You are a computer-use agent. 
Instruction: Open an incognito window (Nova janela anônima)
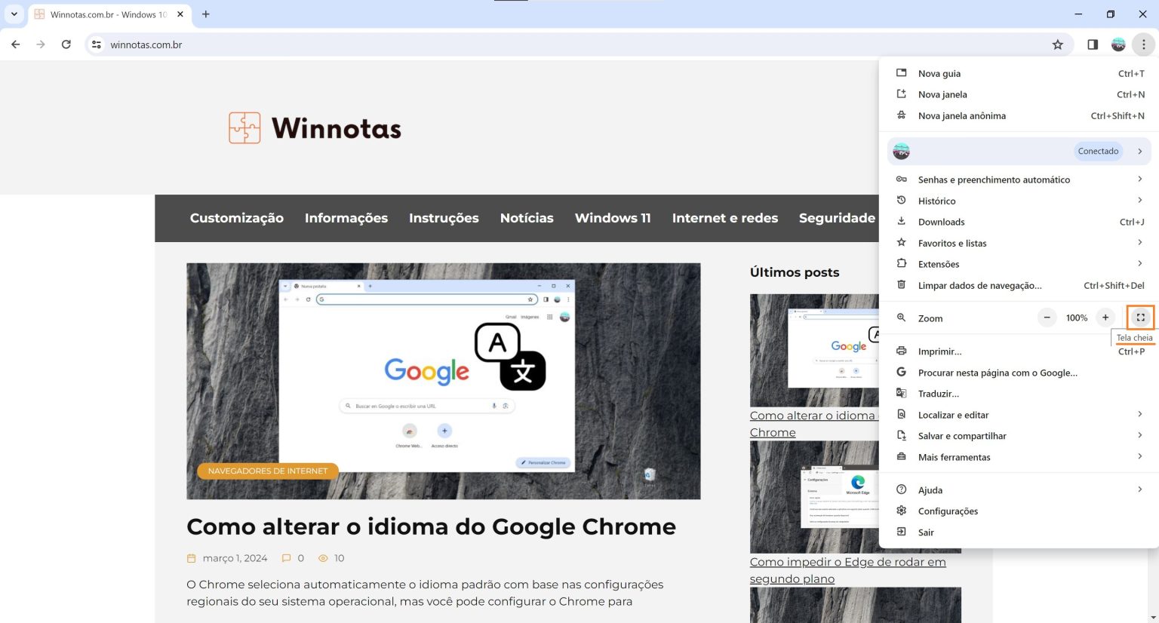pos(961,115)
